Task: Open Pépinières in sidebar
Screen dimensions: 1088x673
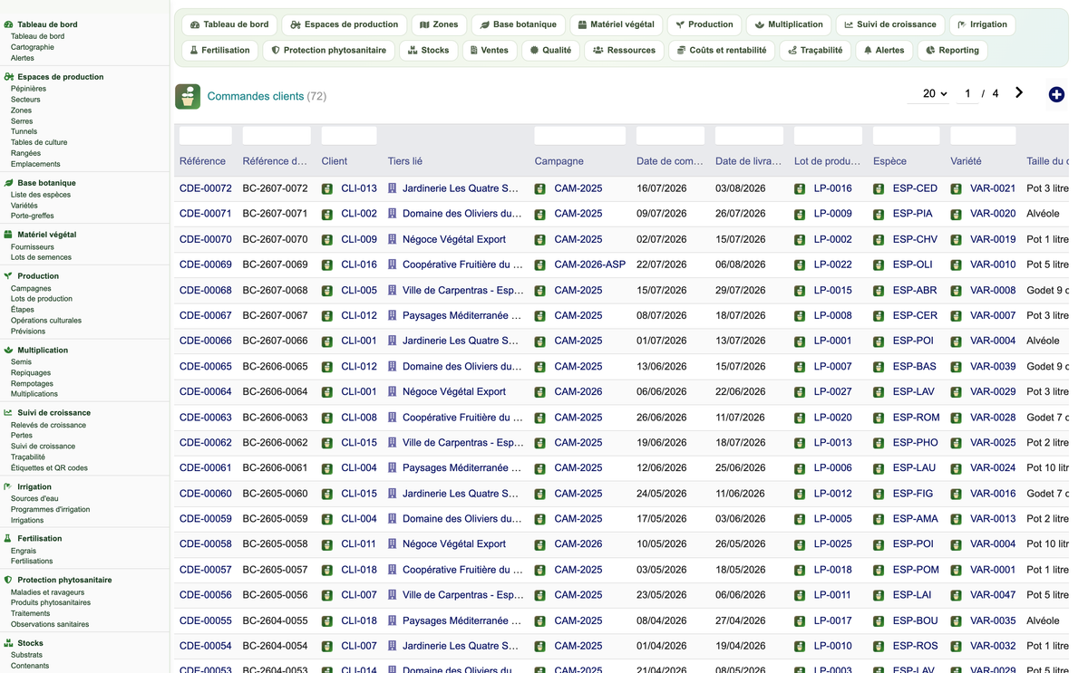Action: (28, 89)
